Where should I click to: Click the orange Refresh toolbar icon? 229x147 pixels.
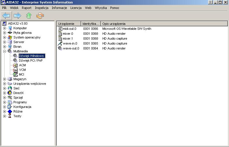(x=40, y=16)
